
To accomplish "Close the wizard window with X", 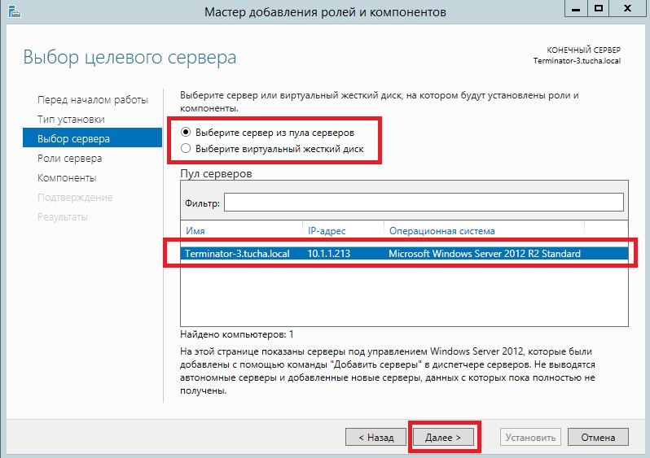I will (x=628, y=9).
